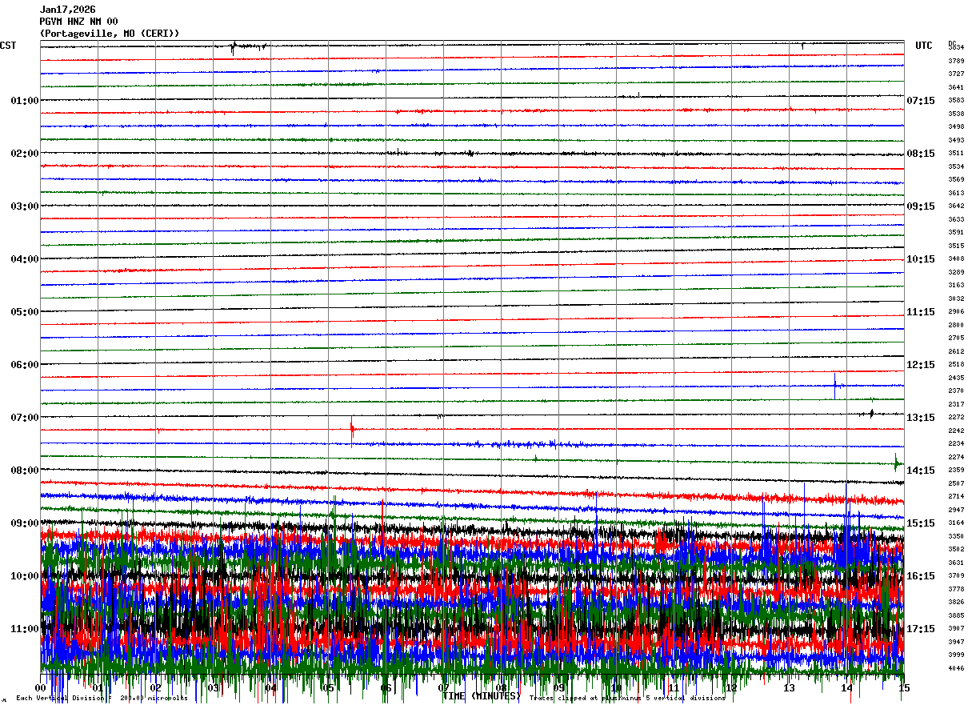Click the blue spike on the 06:30 CST trace
Viewport: 968px width, 709px height.
point(834,386)
